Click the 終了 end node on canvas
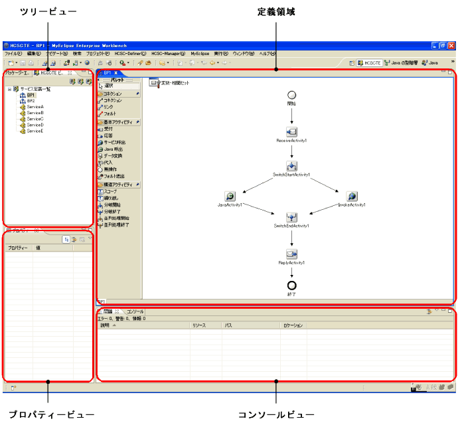The width and height of the screenshot is (458, 427). 291,286
